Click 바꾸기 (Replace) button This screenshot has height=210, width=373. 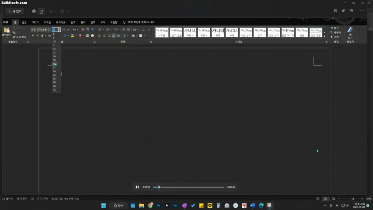tap(335, 32)
